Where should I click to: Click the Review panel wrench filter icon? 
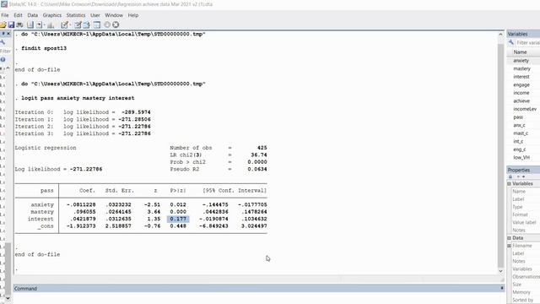coord(3,42)
